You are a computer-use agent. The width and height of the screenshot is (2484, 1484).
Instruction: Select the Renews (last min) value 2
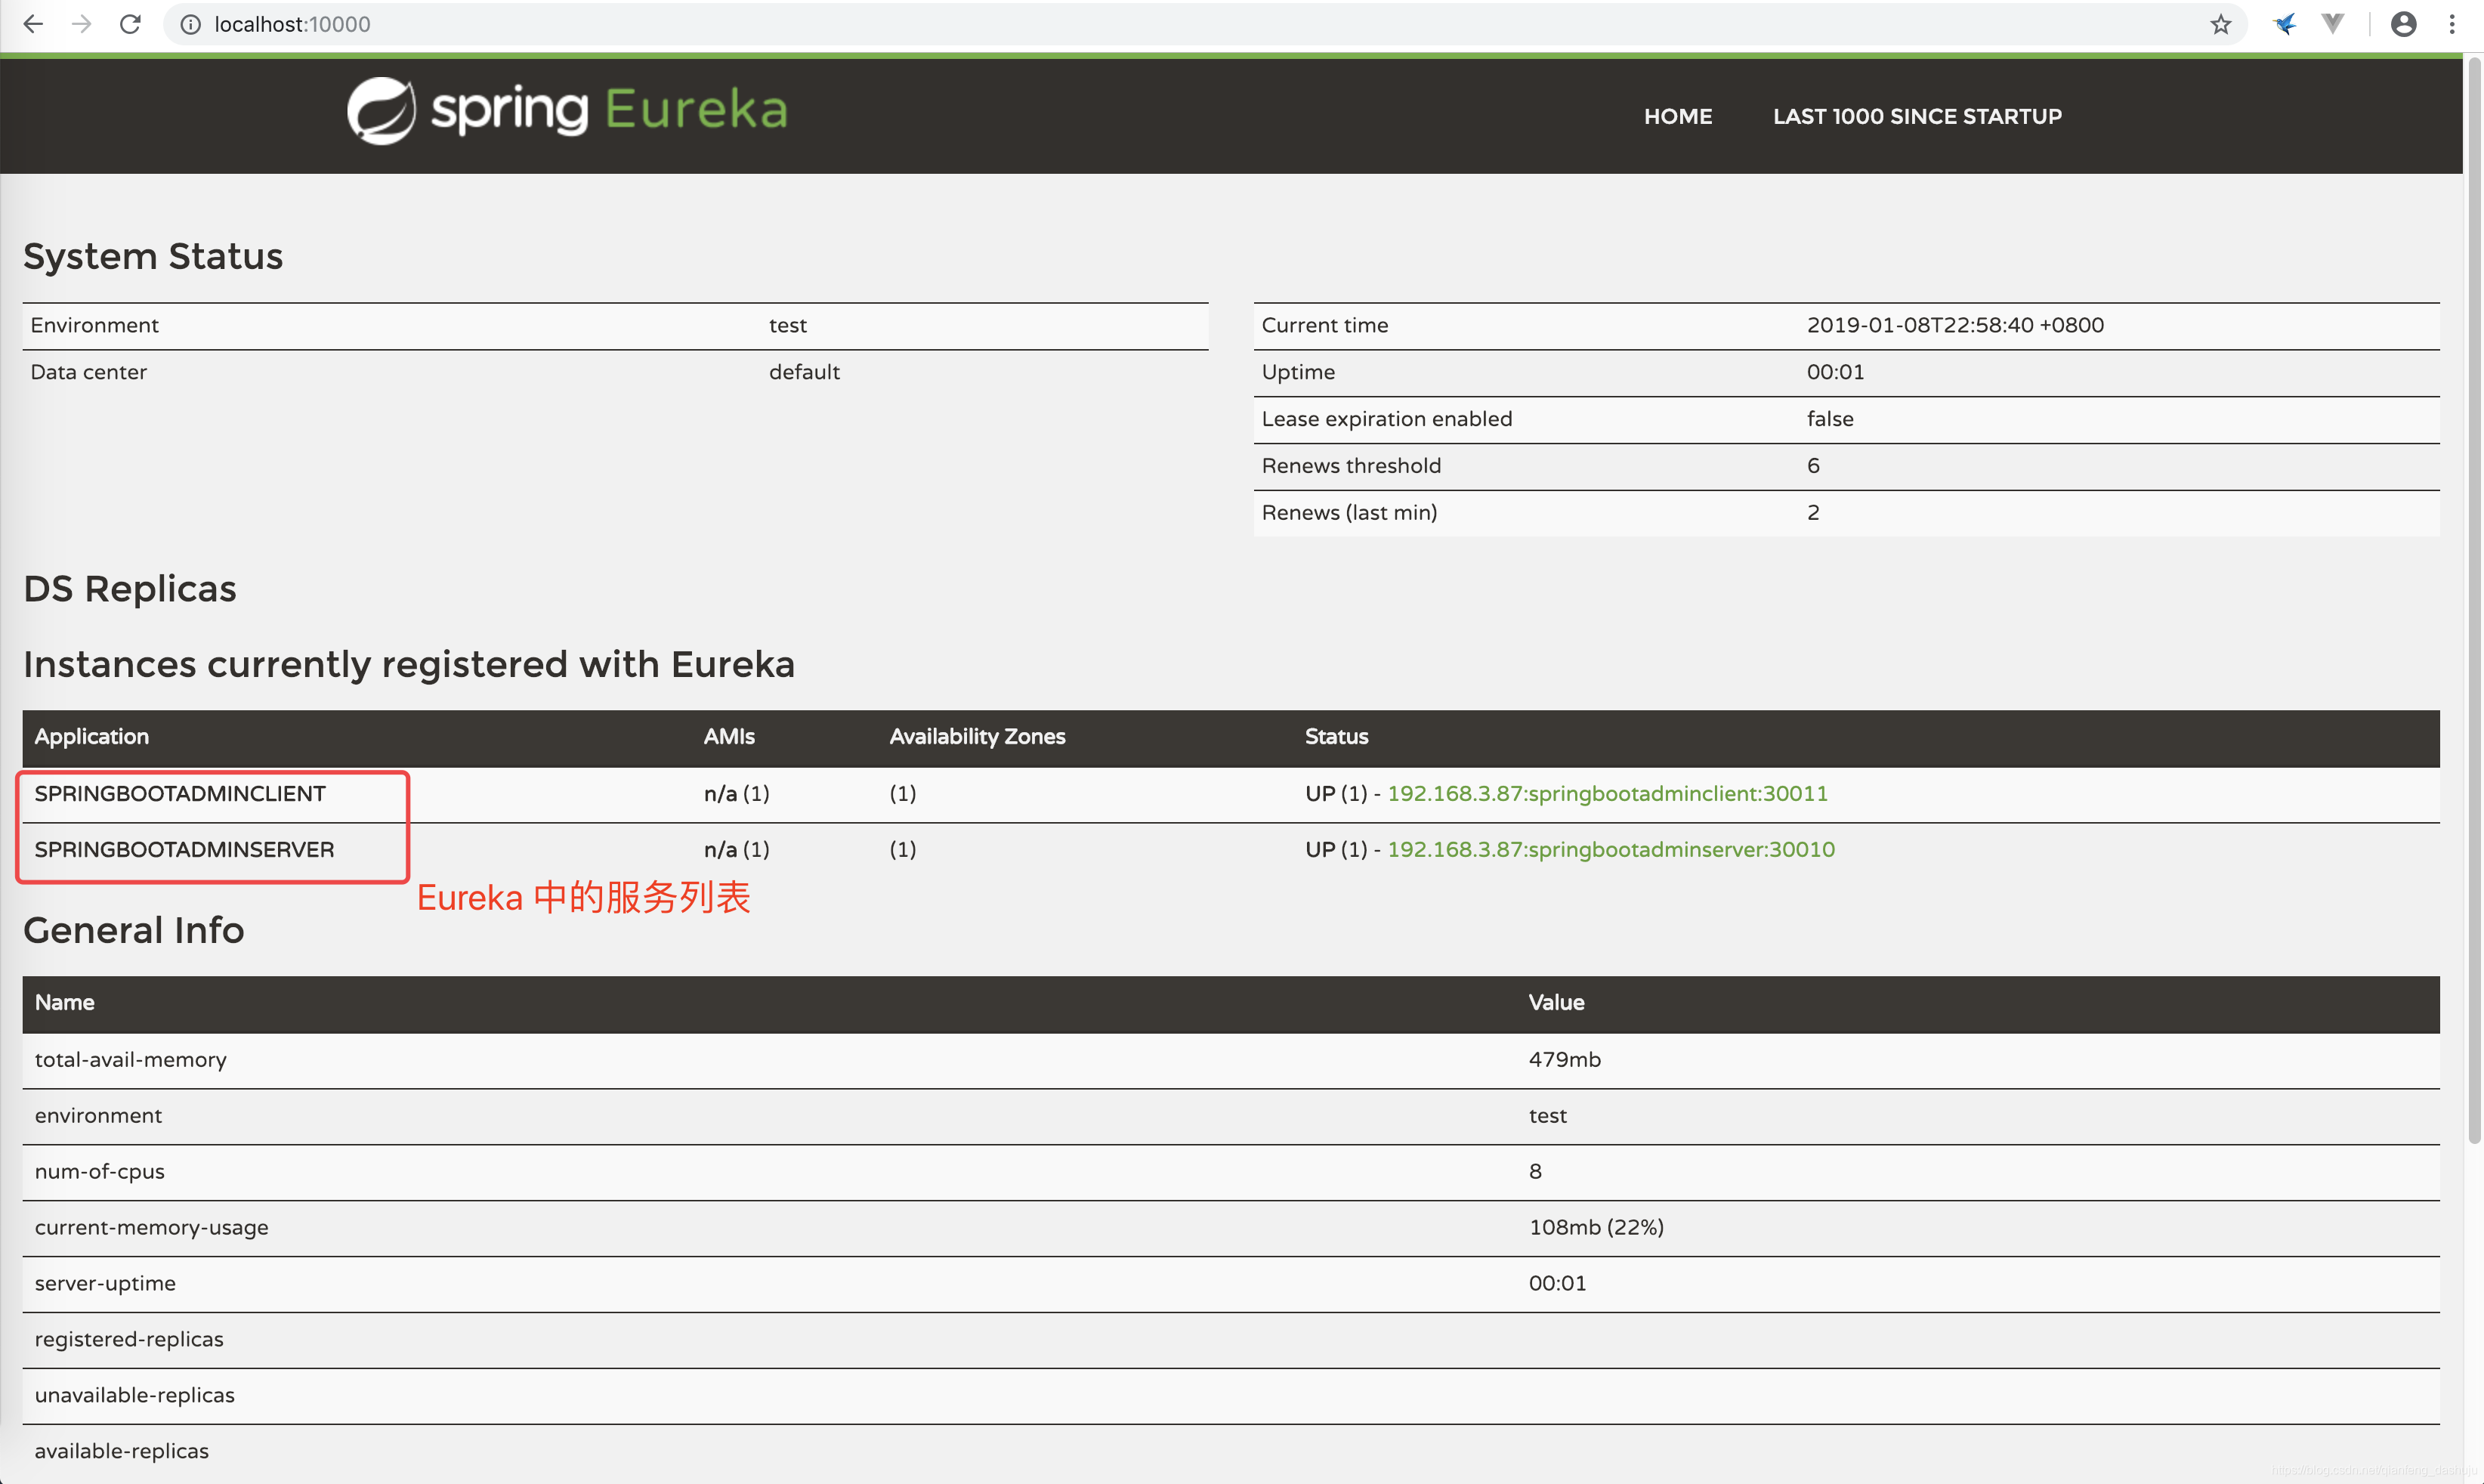click(1812, 513)
